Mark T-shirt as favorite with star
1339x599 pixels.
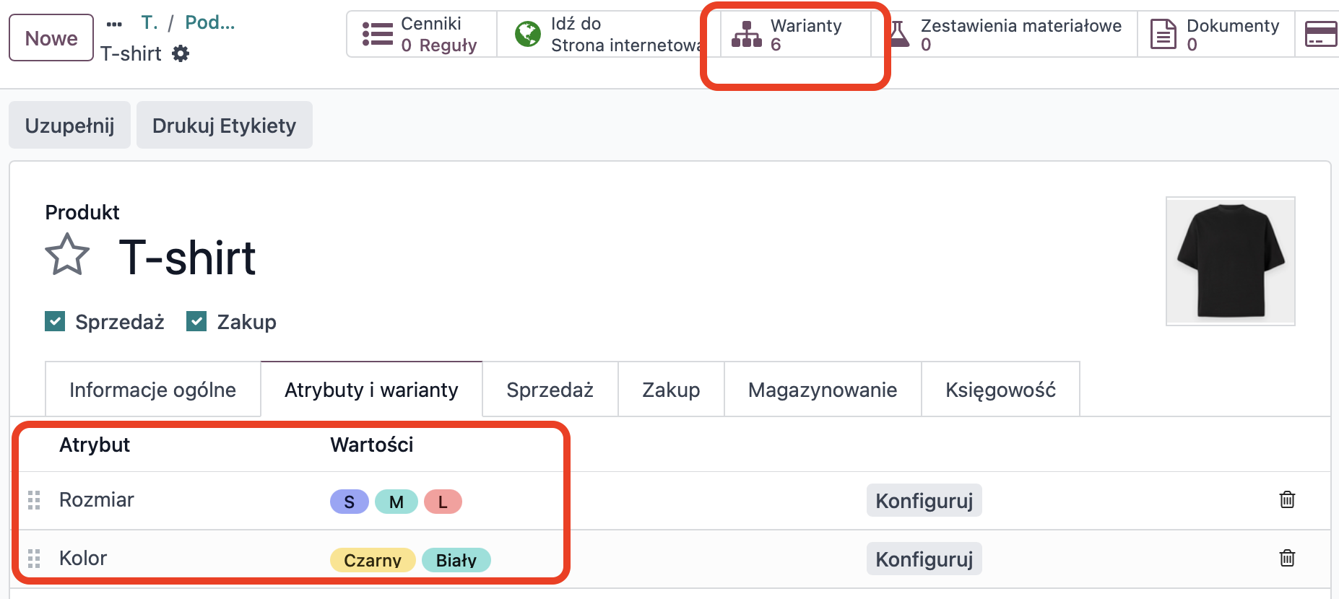67,255
